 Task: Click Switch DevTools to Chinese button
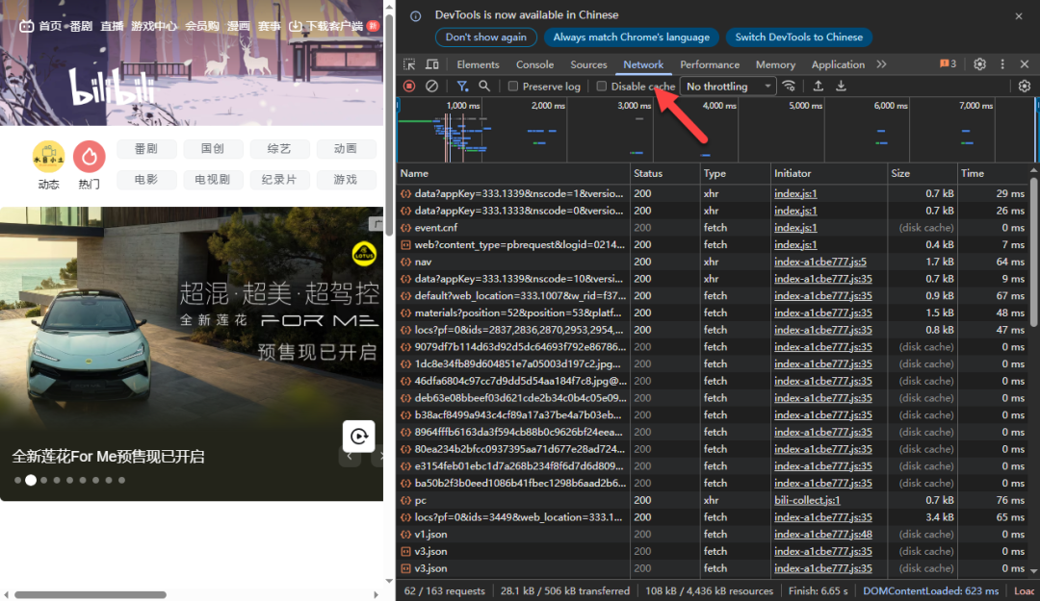click(x=798, y=38)
